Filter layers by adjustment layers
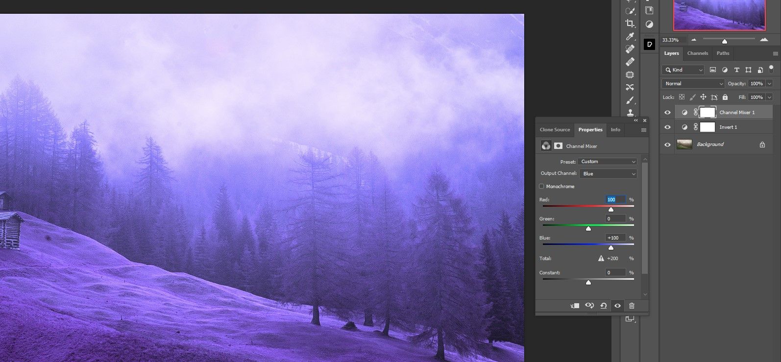This screenshot has height=362, width=781. (x=725, y=70)
